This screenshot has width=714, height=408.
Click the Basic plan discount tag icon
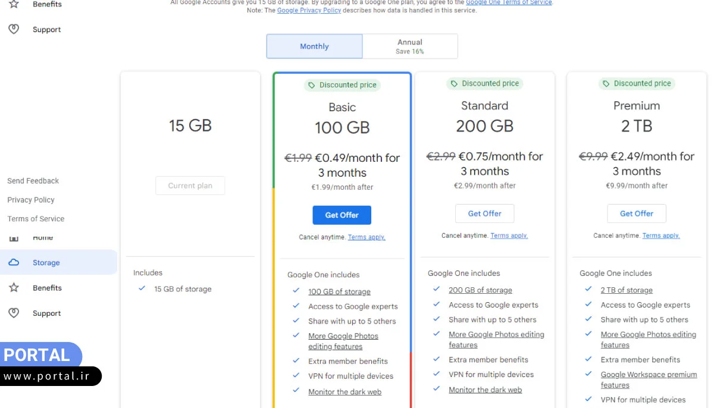pos(312,85)
